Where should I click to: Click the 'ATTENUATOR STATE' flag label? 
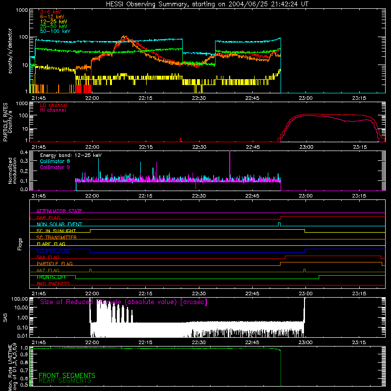[x=59, y=211]
